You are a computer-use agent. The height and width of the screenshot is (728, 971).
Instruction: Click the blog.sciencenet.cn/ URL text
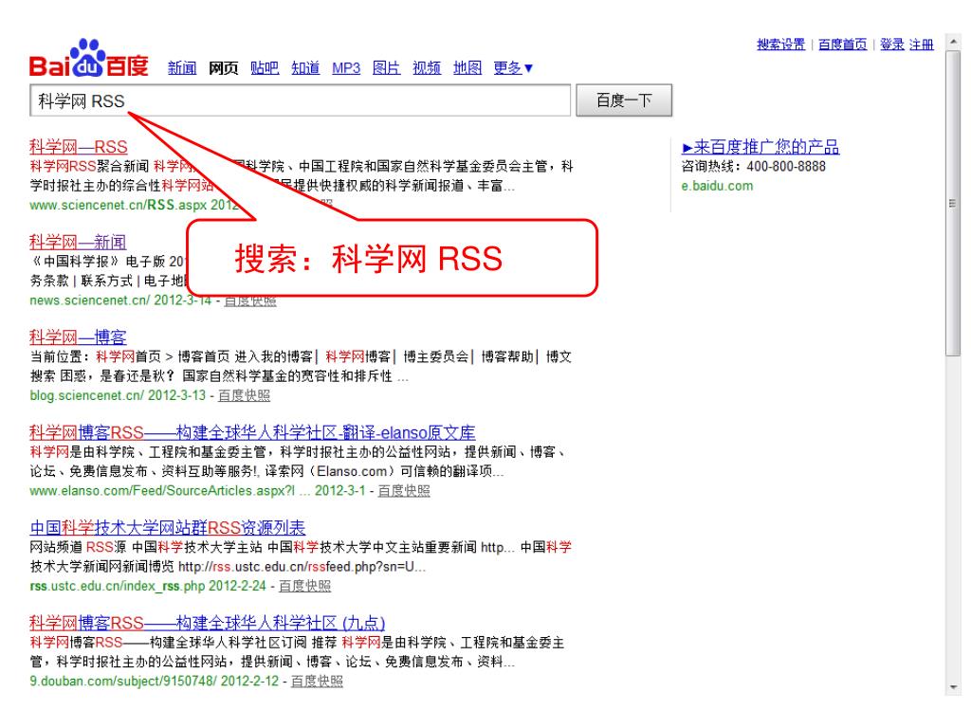(x=86, y=395)
